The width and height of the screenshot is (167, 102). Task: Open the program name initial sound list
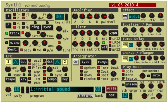[x=62, y=89]
